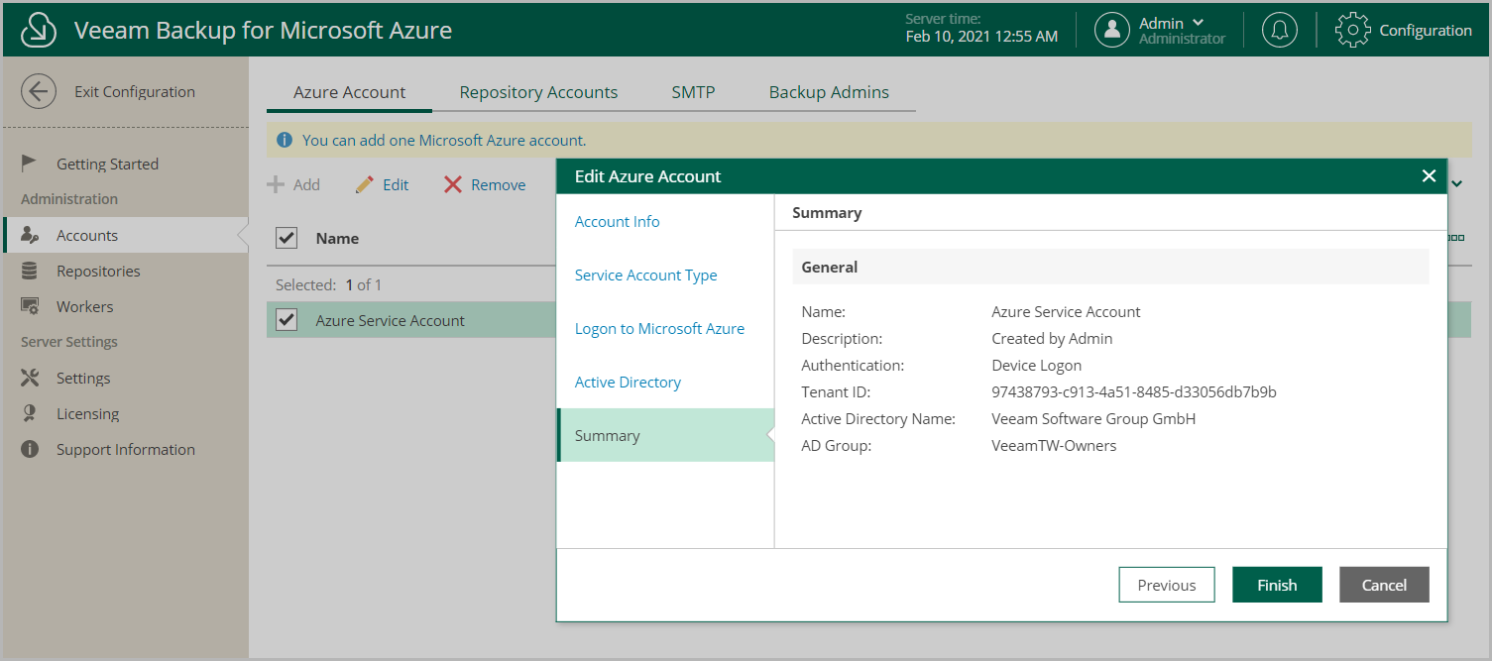Open Support Information in the sidebar
Screen dimensions: 1492x661
pyautogui.click(x=124, y=449)
